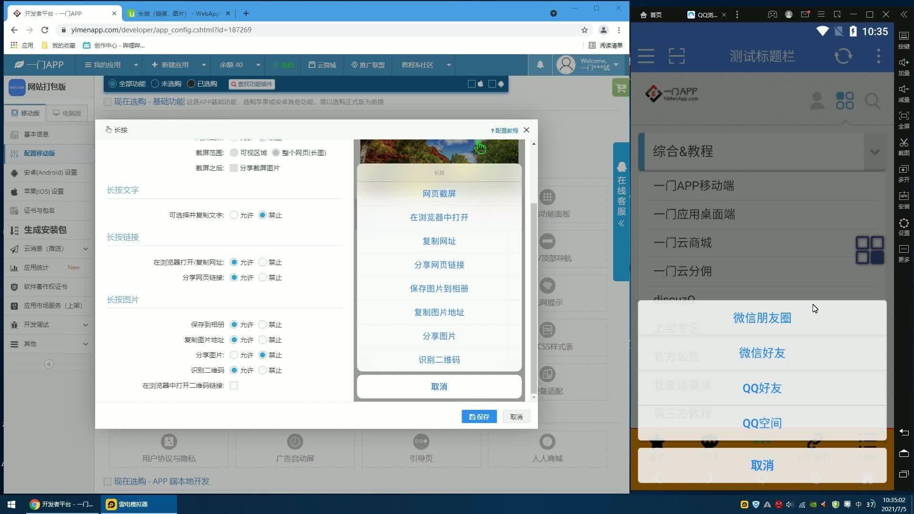Click the emulator fullscreen icon
Screen dimensions: 914x514
click(904, 116)
